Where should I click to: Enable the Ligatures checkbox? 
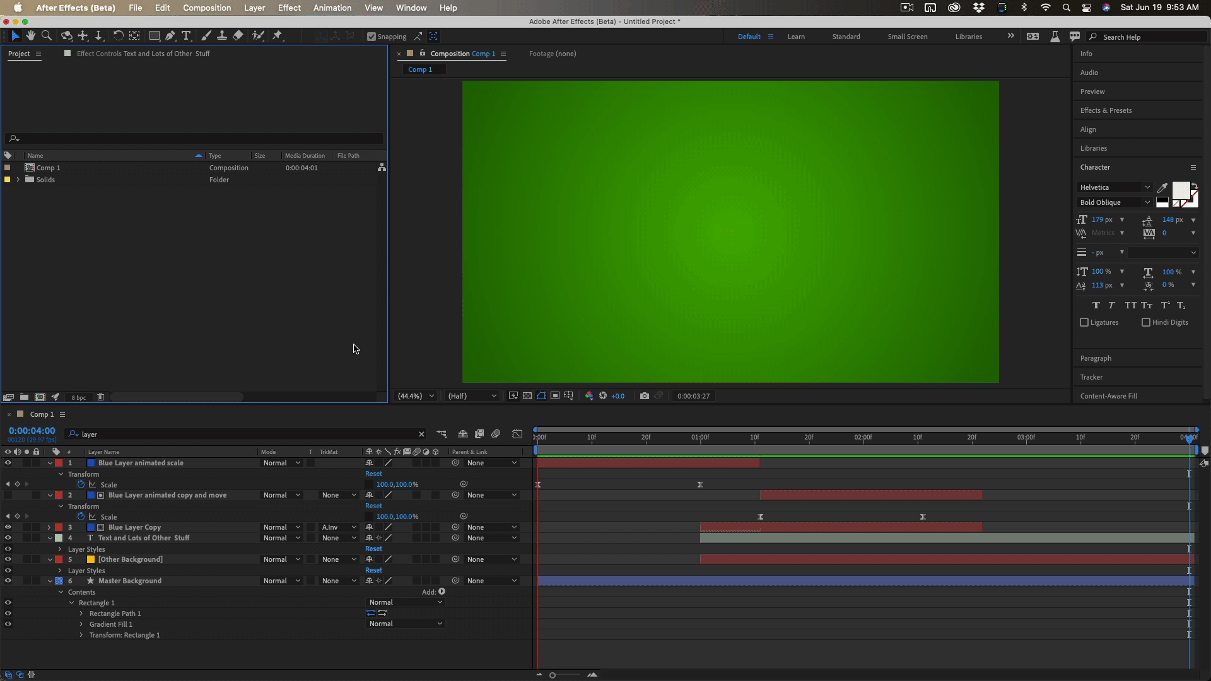pos(1084,322)
